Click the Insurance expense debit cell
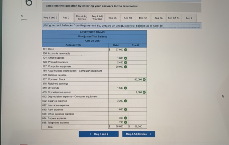This screenshot has height=145, width=229. (x=118, y=105)
